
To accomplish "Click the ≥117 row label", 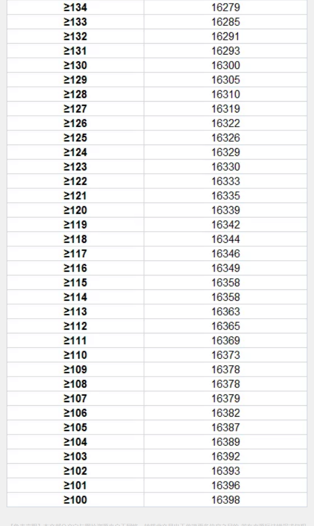I will (x=75, y=254).
